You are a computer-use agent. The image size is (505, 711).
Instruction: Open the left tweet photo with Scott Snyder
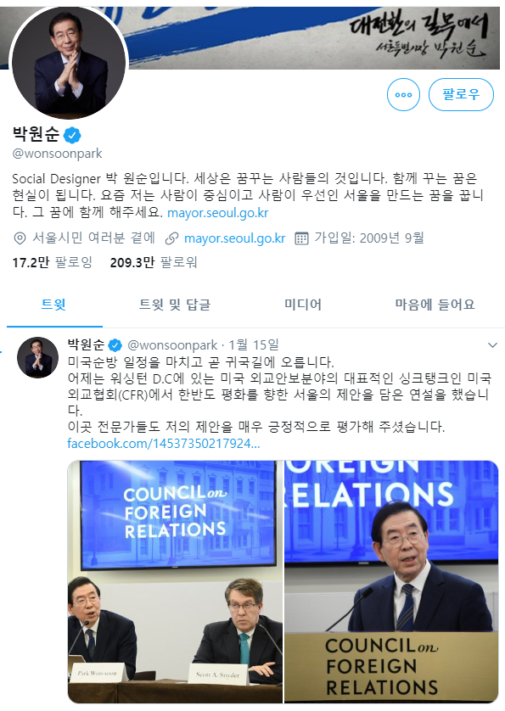[175, 582]
